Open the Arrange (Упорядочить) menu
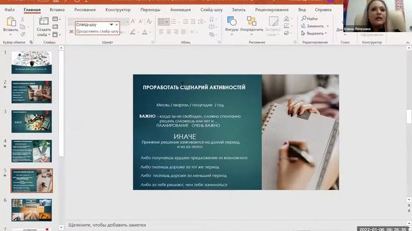This screenshot has height=231, width=412. coord(252,26)
